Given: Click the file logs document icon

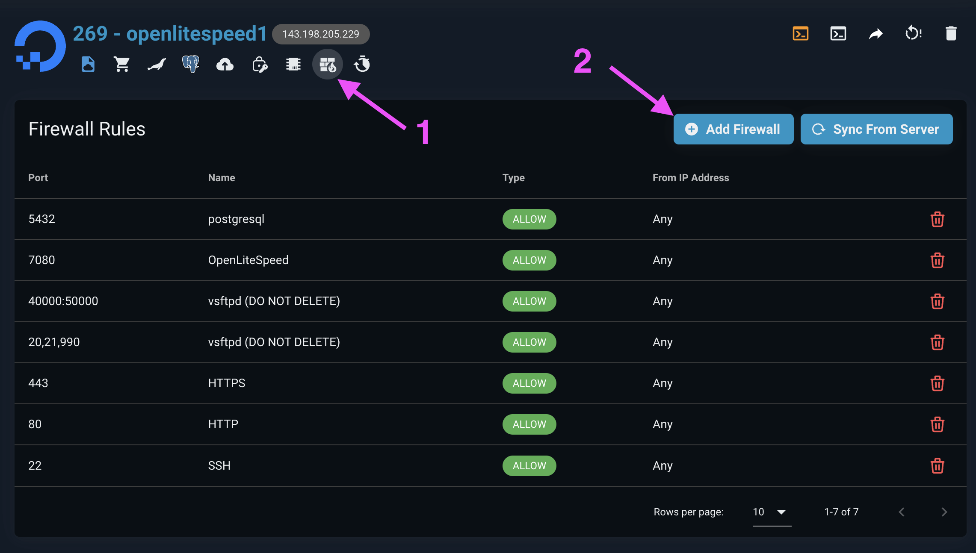Looking at the screenshot, I should [x=87, y=64].
